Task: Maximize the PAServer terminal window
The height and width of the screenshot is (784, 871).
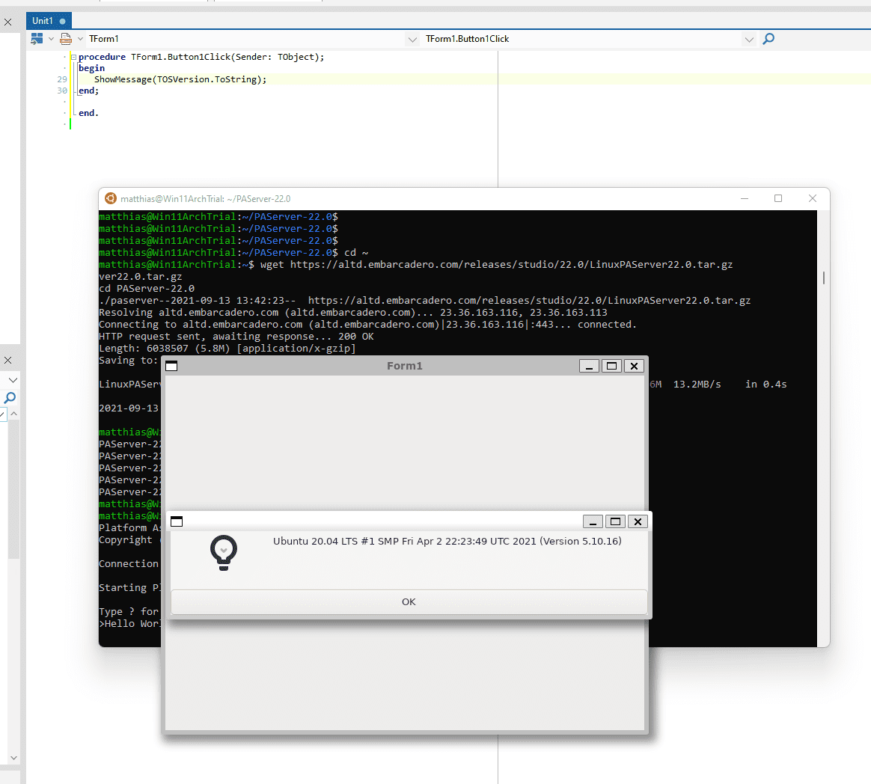Action: [x=778, y=198]
